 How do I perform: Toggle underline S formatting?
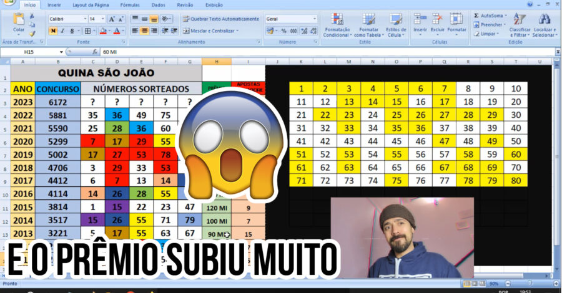tap(72, 31)
